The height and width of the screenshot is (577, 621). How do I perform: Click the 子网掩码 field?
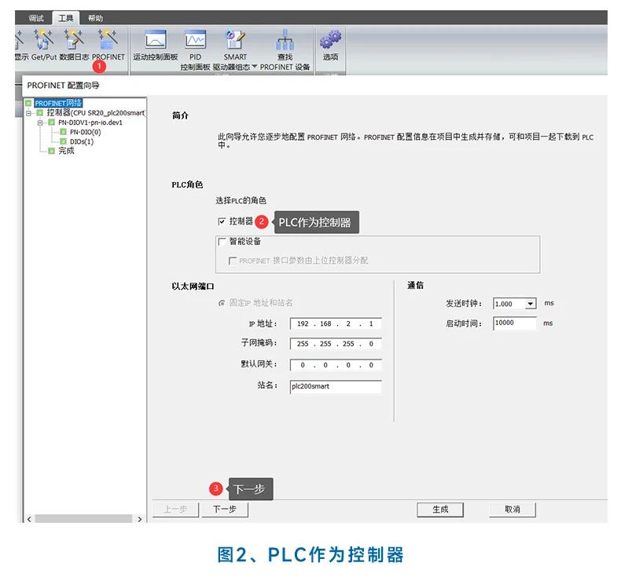pyautogui.click(x=336, y=344)
